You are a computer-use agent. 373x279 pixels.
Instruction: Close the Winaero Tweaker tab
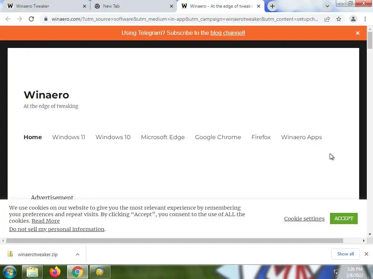pyautogui.click(x=85, y=7)
